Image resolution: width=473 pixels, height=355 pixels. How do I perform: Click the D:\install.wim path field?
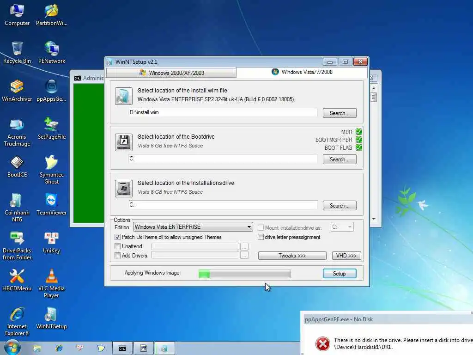point(223,112)
